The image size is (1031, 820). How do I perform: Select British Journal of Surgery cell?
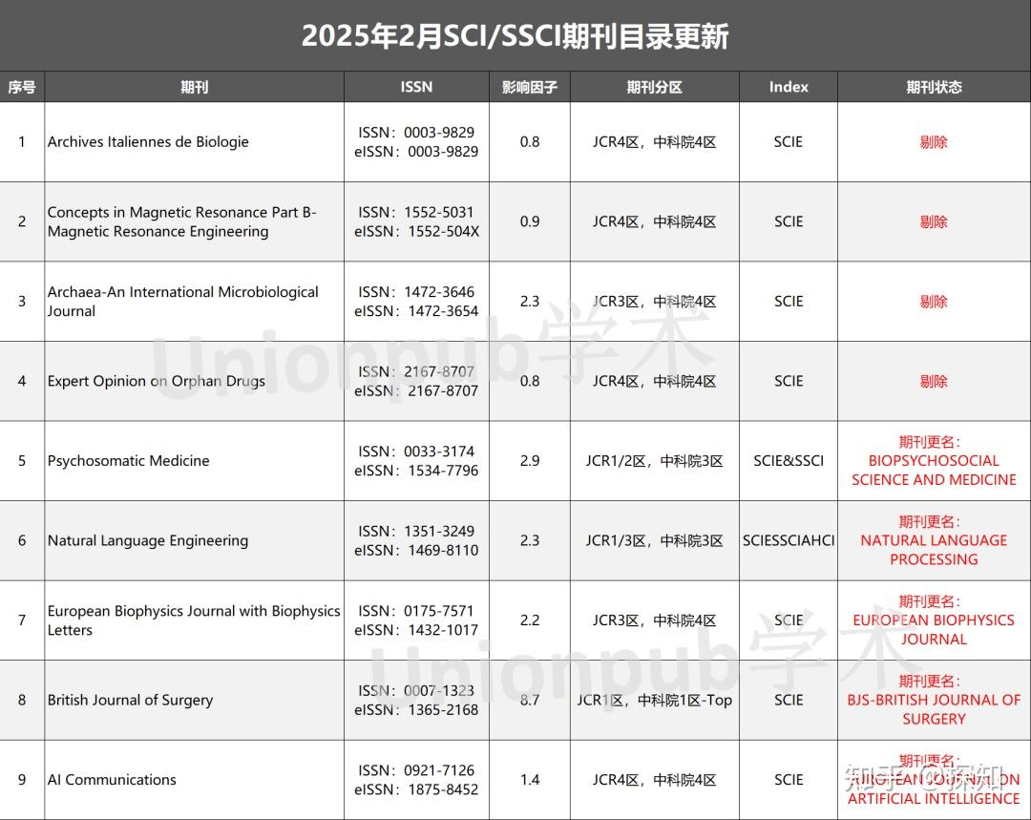pyautogui.click(x=195, y=701)
